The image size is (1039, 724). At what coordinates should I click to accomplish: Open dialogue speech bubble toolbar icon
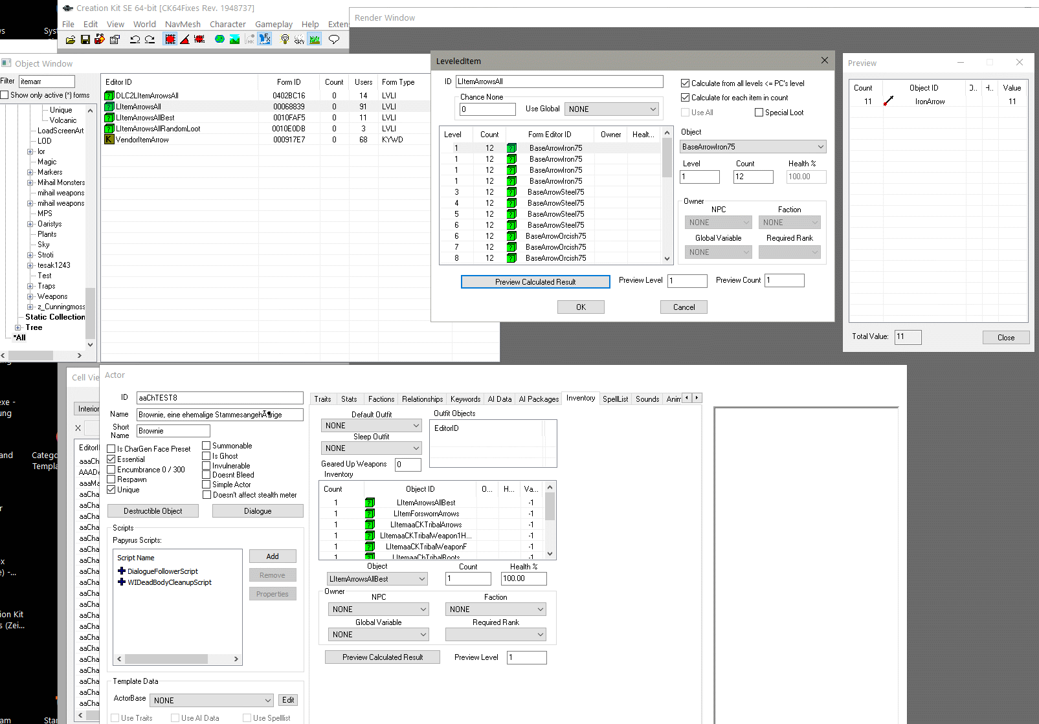click(334, 39)
